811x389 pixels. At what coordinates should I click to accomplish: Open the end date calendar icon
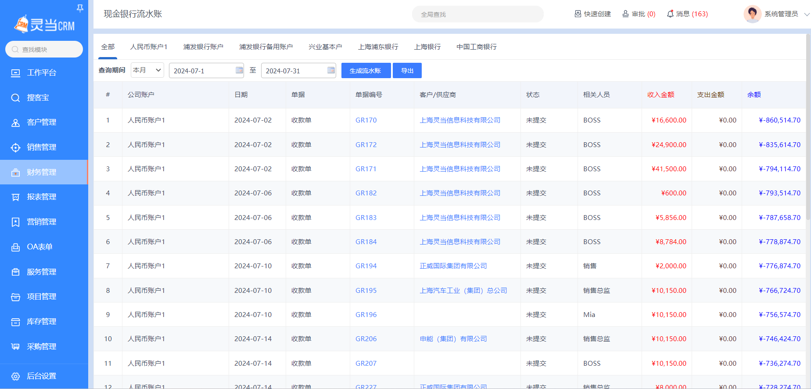[331, 70]
